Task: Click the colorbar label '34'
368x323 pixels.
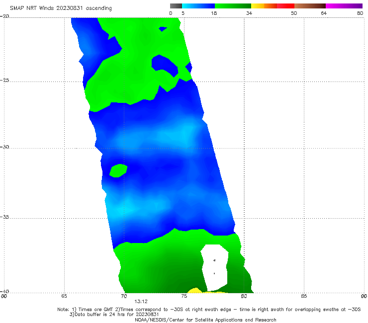Action: tap(249, 13)
